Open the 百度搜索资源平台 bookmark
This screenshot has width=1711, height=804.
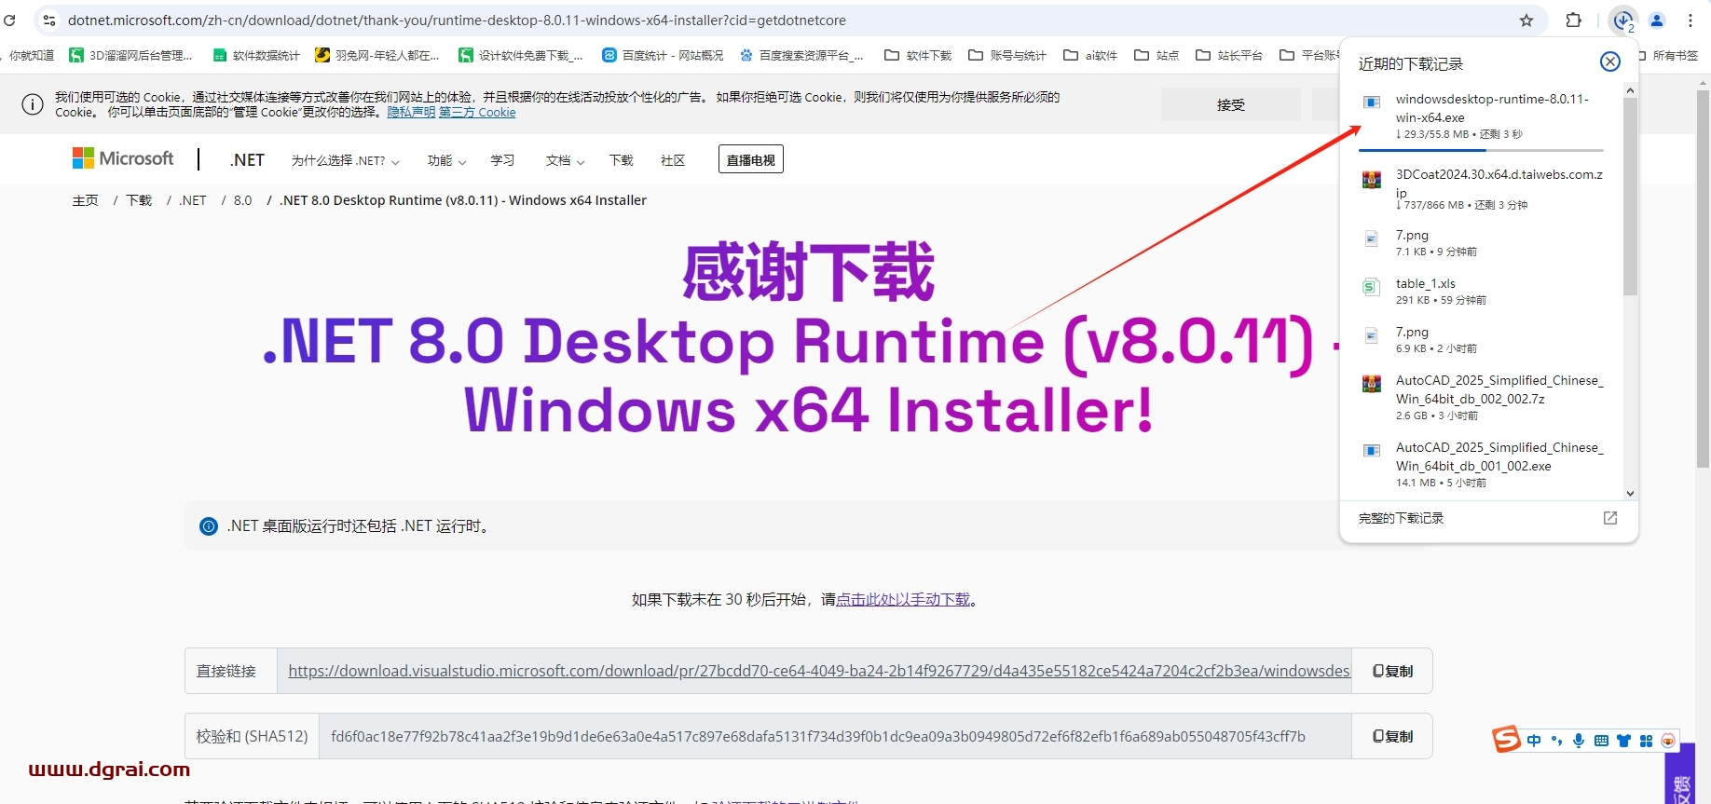801,55
